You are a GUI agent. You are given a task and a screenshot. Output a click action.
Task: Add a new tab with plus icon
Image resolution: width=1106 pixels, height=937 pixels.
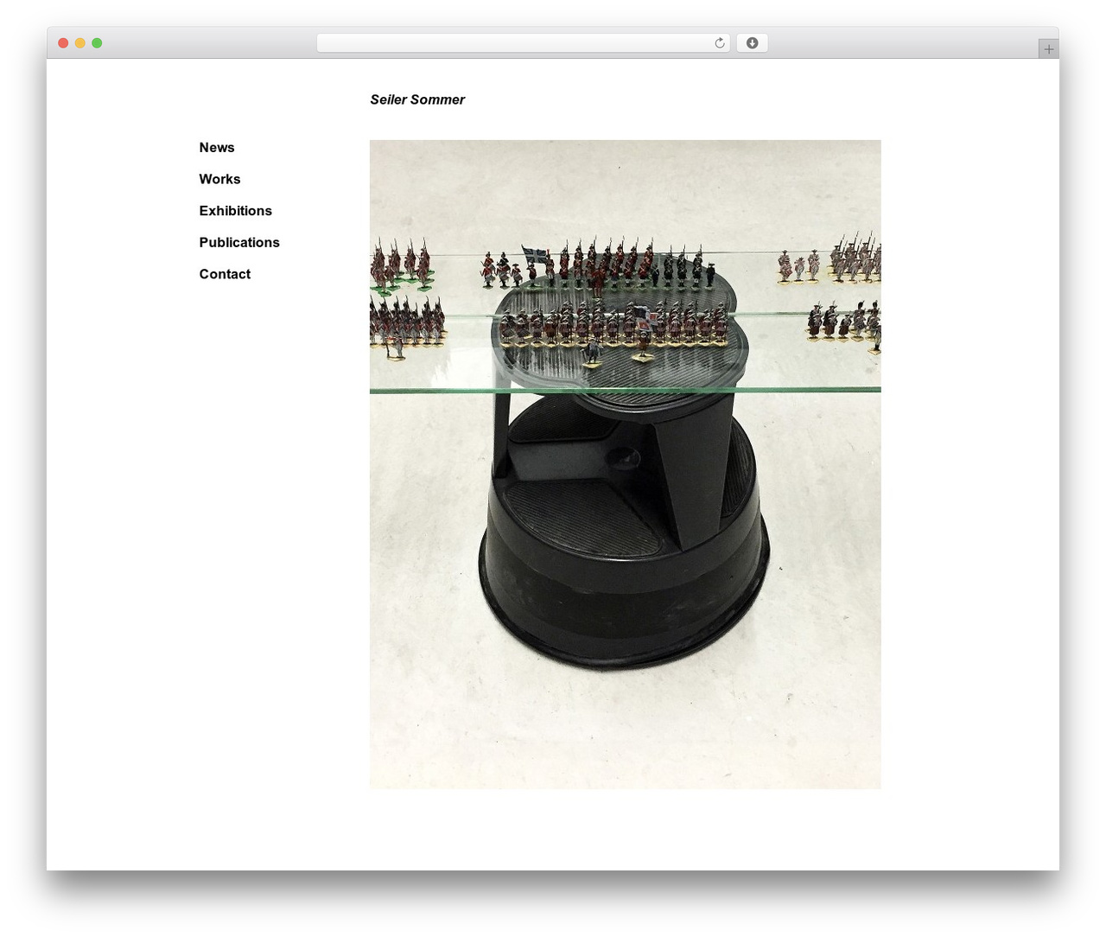tap(1048, 49)
